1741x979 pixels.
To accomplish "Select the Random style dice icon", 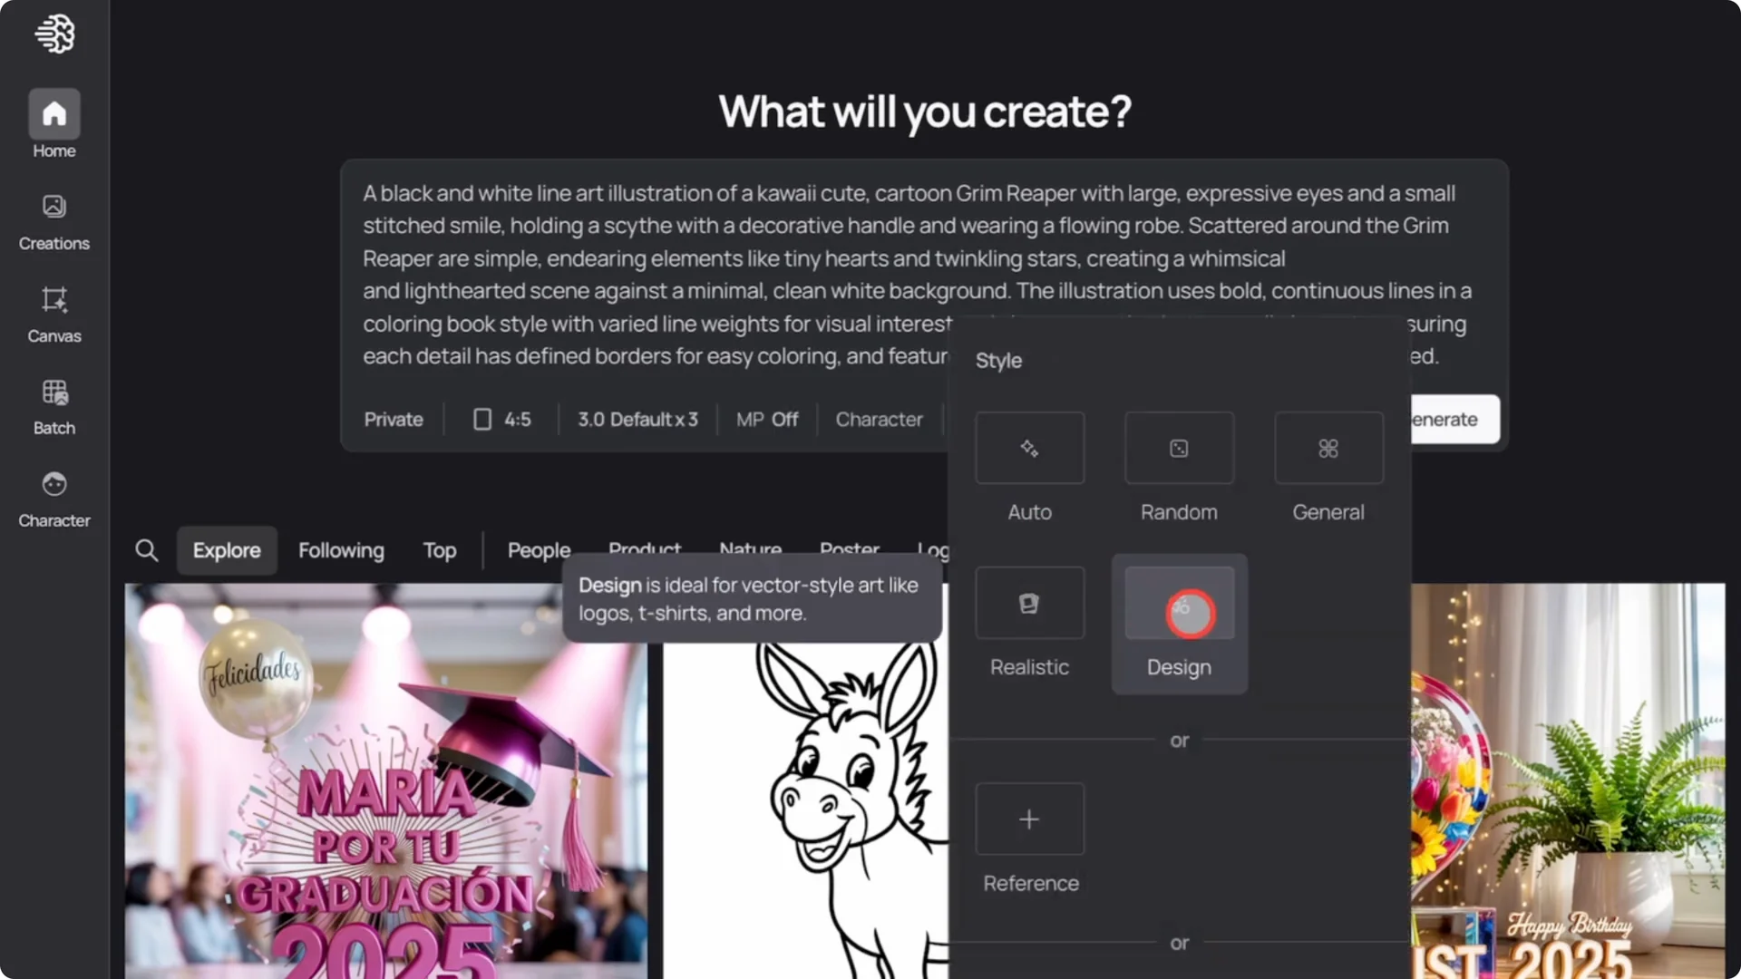I will [1178, 447].
